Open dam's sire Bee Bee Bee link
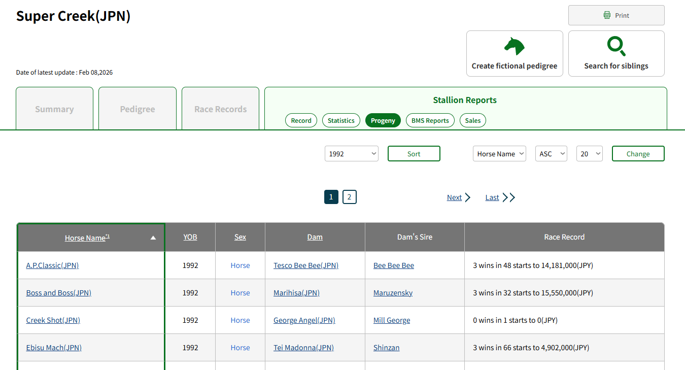The width and height of the screenshot is (685, 370). coord(394,265)
